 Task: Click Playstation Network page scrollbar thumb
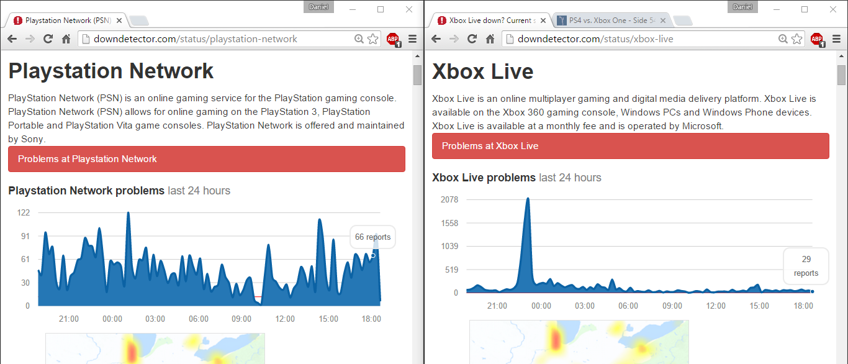click(x=417, y=75)
